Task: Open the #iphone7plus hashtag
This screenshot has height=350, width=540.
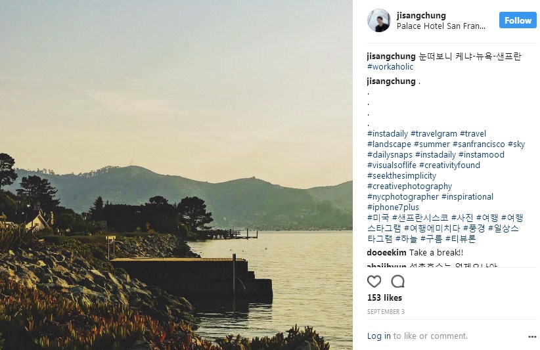Action: (393, 208)
